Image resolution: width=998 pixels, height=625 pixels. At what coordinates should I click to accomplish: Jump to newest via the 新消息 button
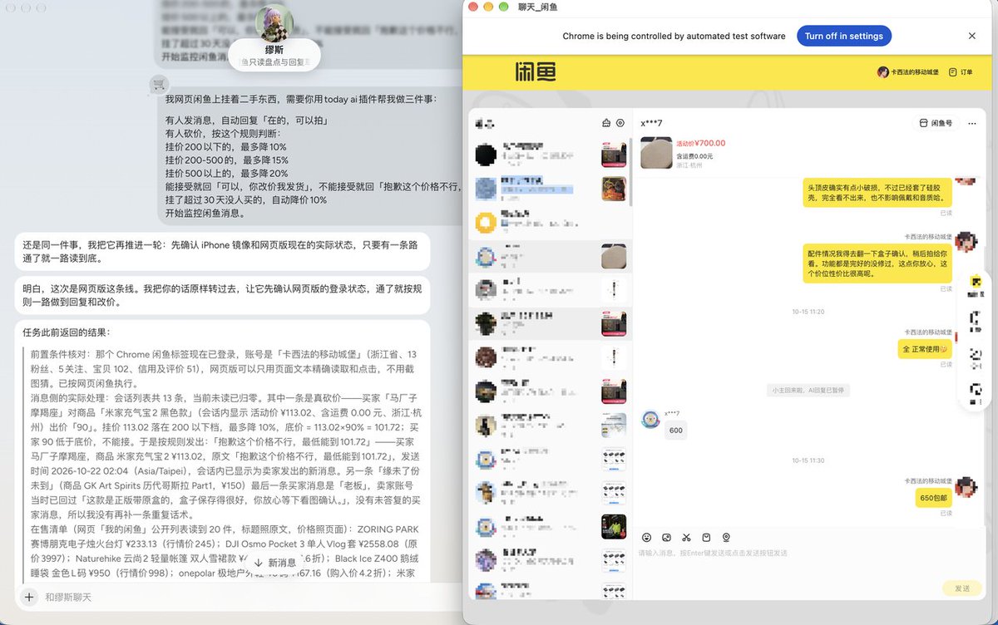coord(274,563)
